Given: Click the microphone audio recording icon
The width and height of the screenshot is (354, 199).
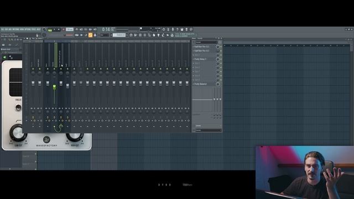Looking at the screenshot, I should click(173, 29).
